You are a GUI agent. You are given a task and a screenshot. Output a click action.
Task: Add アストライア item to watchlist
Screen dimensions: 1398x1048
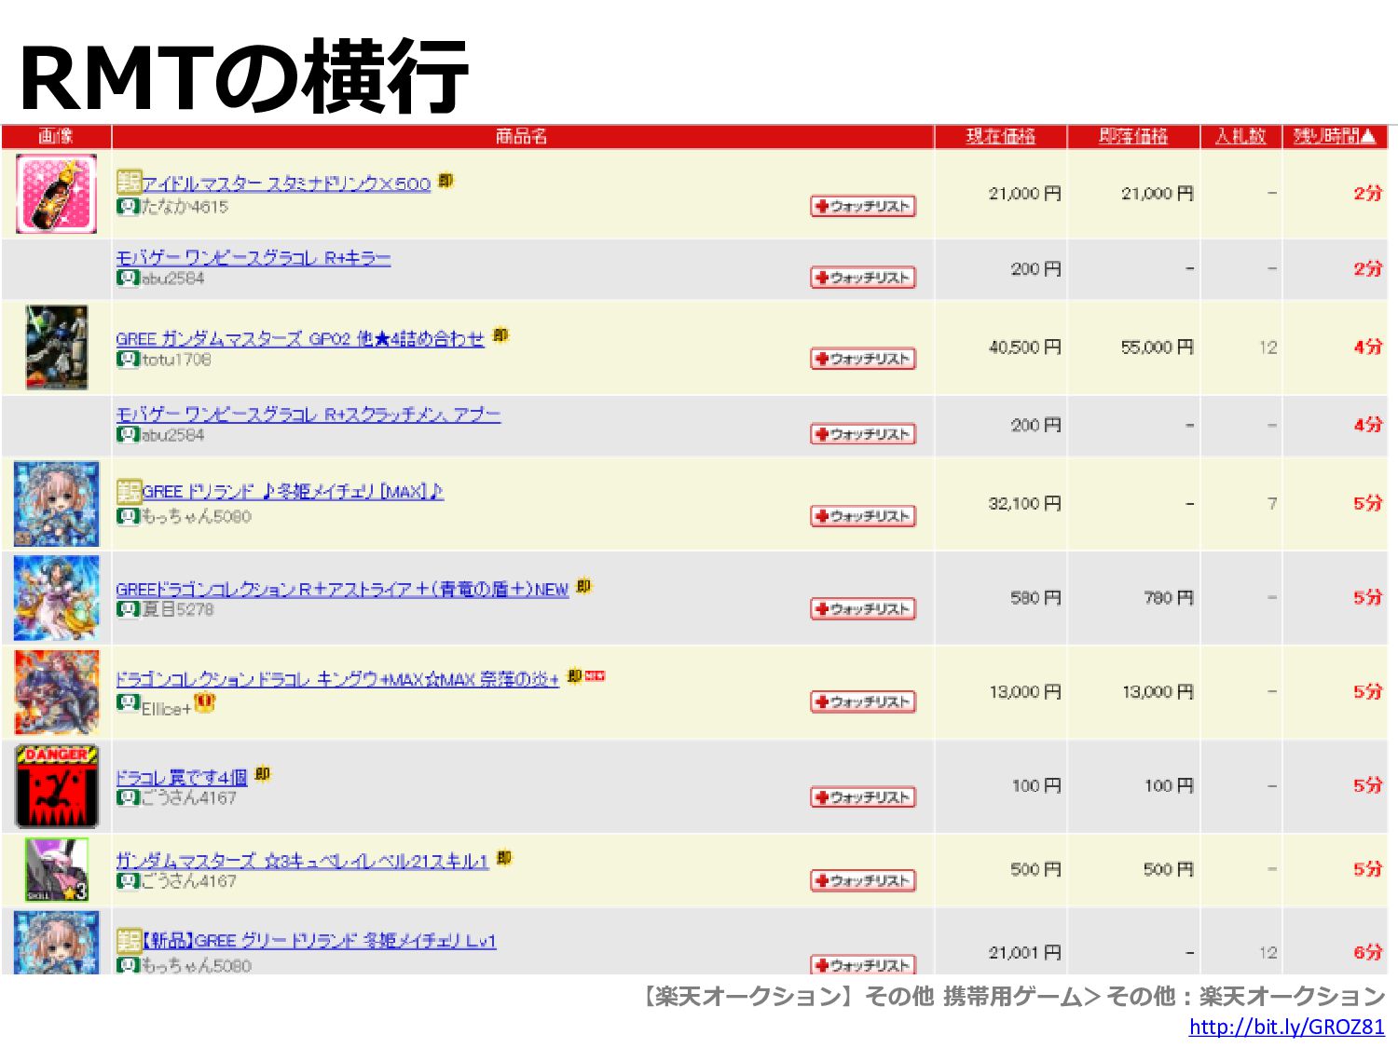click(863, 609)
